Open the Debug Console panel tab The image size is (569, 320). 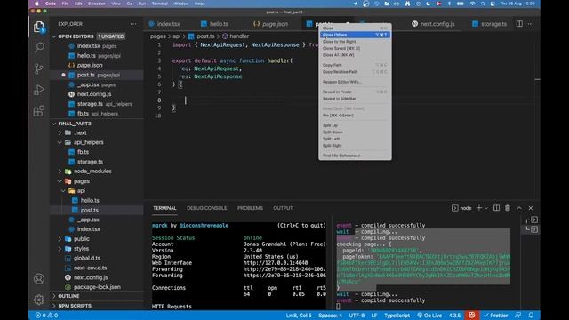[207, 208]
